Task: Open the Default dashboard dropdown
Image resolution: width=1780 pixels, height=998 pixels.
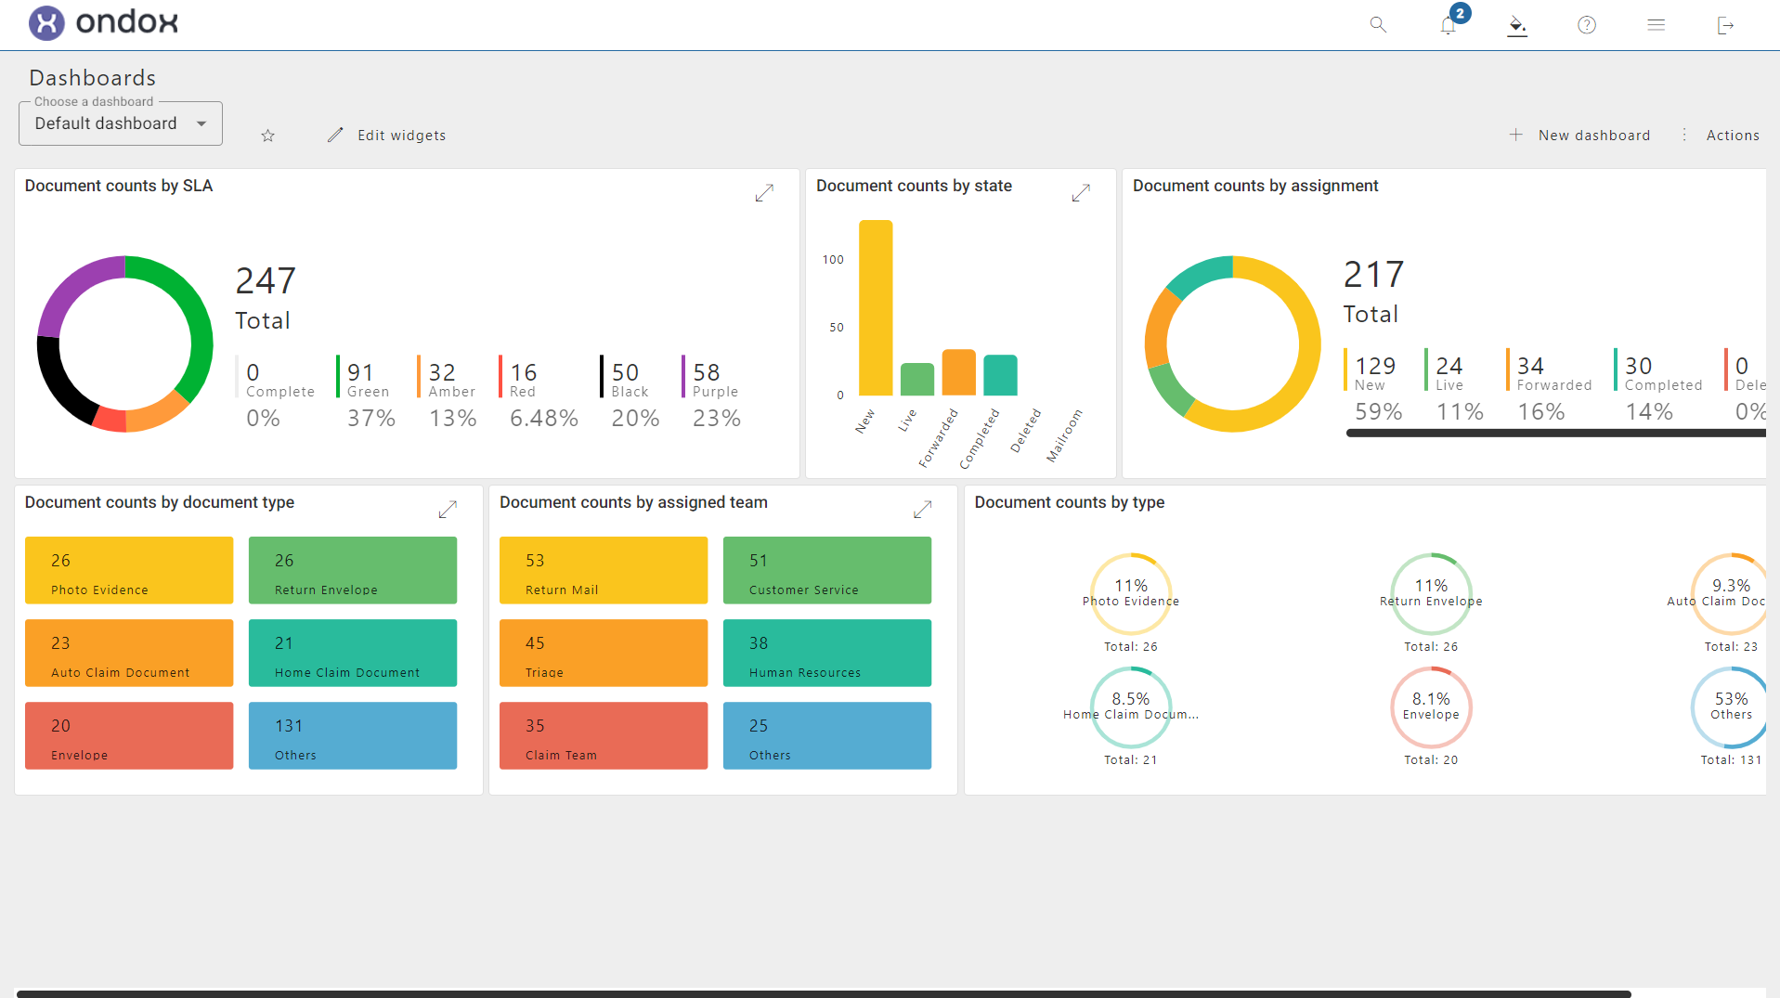Action: pos(121,123)
